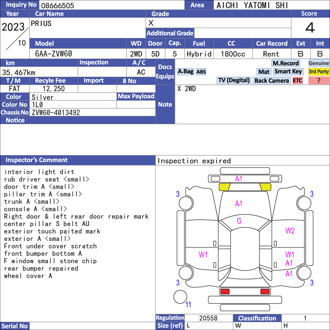Click the A-Bag equipment badge
Screen dimensions: 330x330
coord(185,71)
